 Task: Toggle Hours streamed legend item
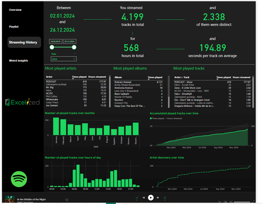pyautogui.click(x=173, y=118)
